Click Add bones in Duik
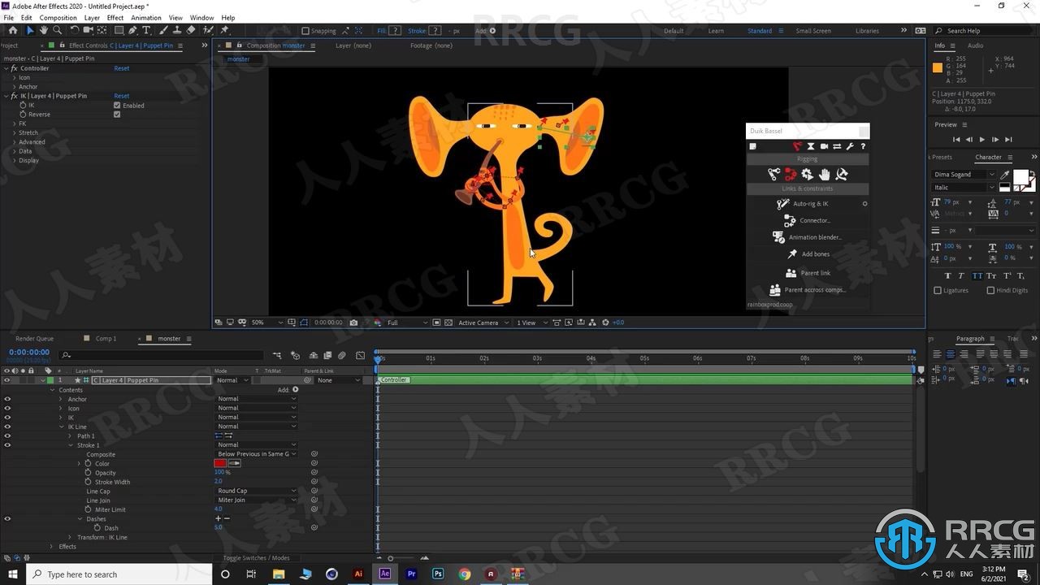 pyautogui.click(x=816, y=254)
